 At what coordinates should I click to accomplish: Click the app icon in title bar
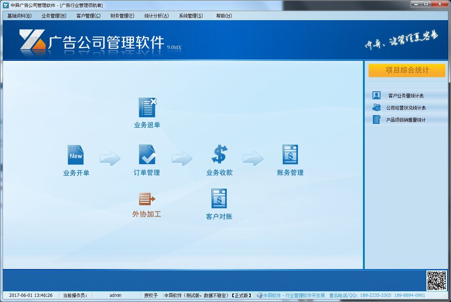pyautogui.click(x=6, y=5)
